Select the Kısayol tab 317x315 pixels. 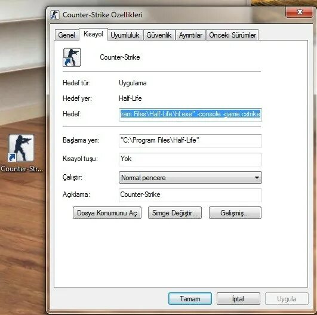click(93, 34)
